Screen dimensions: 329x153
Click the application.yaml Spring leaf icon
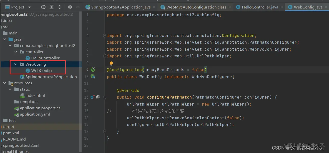(x=17, y=115)
